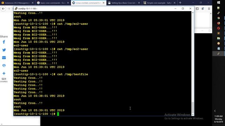Viewport: 225px width, 126px height.
Task: Click the terminal scrollbar thumb
Action: coord(193,107)
